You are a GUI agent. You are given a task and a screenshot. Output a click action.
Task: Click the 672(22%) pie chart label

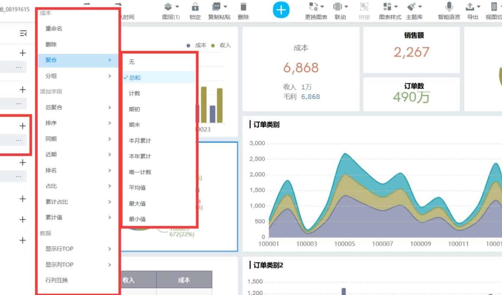[182, 234]
